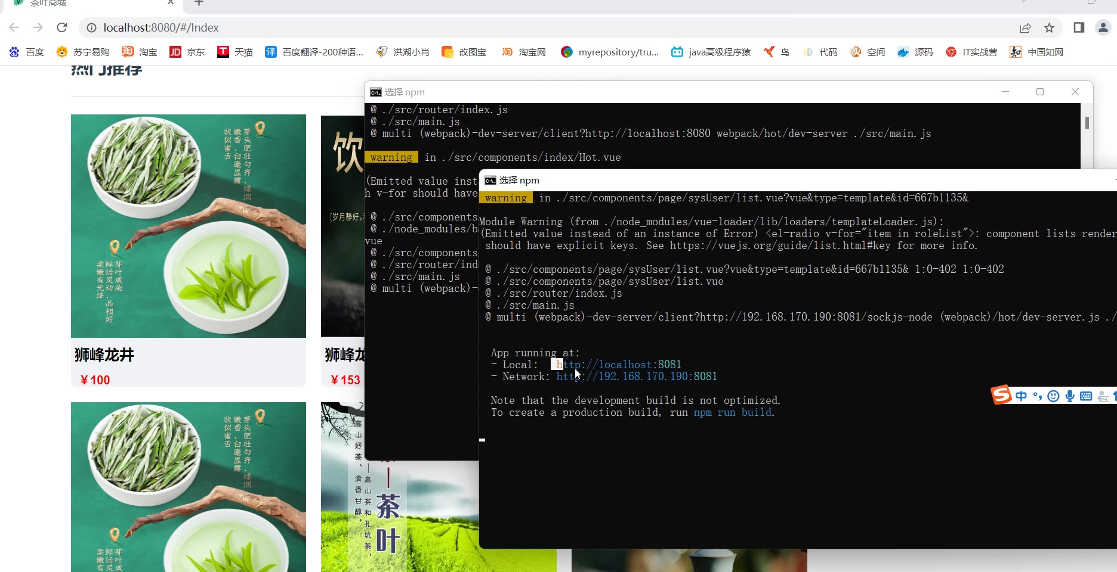Viewport: 1117px width, 572px height.
Task: Open the browser side panel icon
Action: pyautogui.click(x=1079, y=27)
